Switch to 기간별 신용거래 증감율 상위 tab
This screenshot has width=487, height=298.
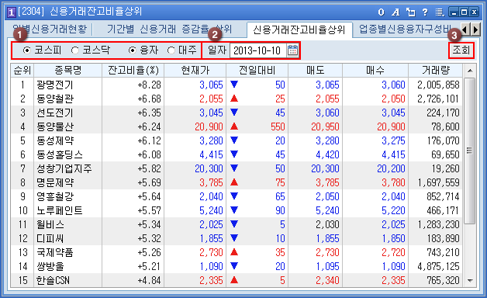[170, 29]
